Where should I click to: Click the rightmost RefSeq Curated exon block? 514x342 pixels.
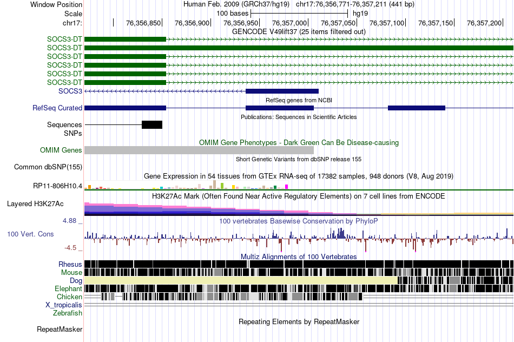[x=417, y=108]
